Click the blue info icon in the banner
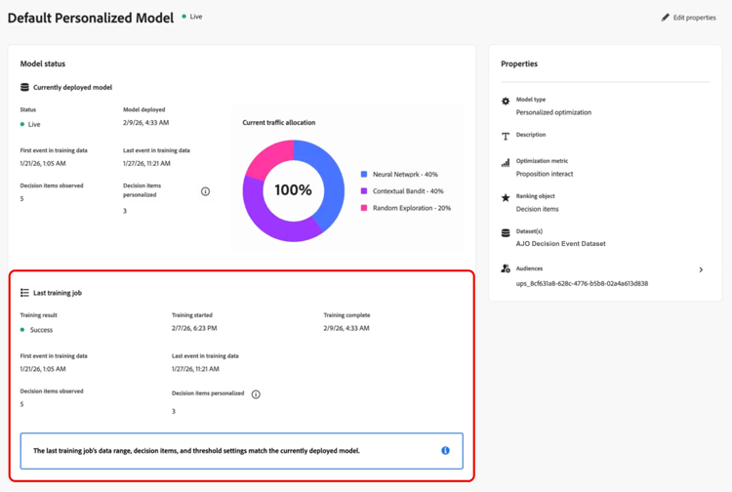732x492 pixels. pos(445,451)
